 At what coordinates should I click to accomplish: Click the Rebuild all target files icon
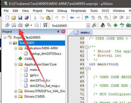pos(20,25)
